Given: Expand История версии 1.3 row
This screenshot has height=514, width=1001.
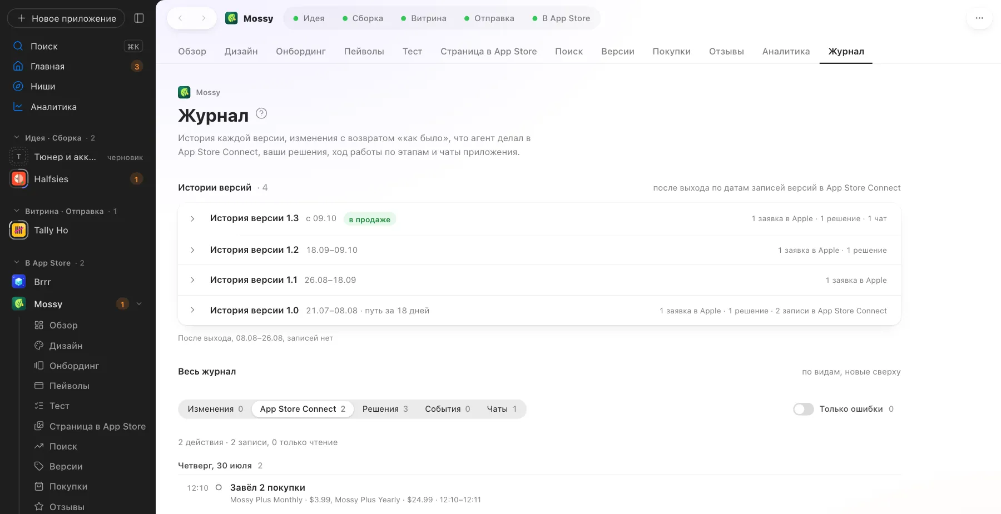Looking at the screenshot, I should click(x=539, y=219).
